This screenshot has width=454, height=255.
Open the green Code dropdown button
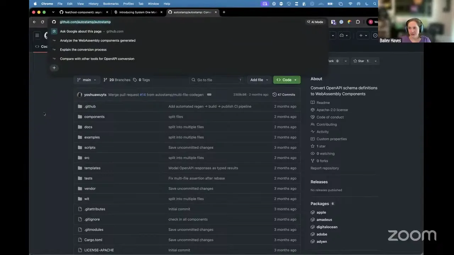coord(287,80)
